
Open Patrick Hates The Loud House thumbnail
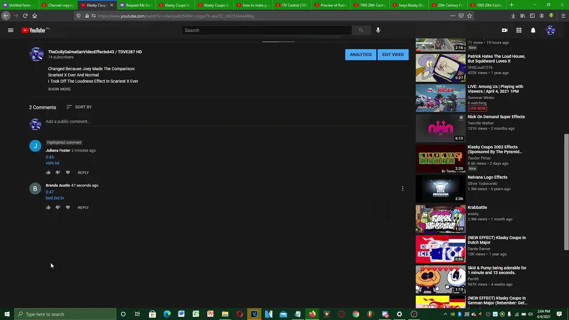pyautogui.click(x=441, y=68)
